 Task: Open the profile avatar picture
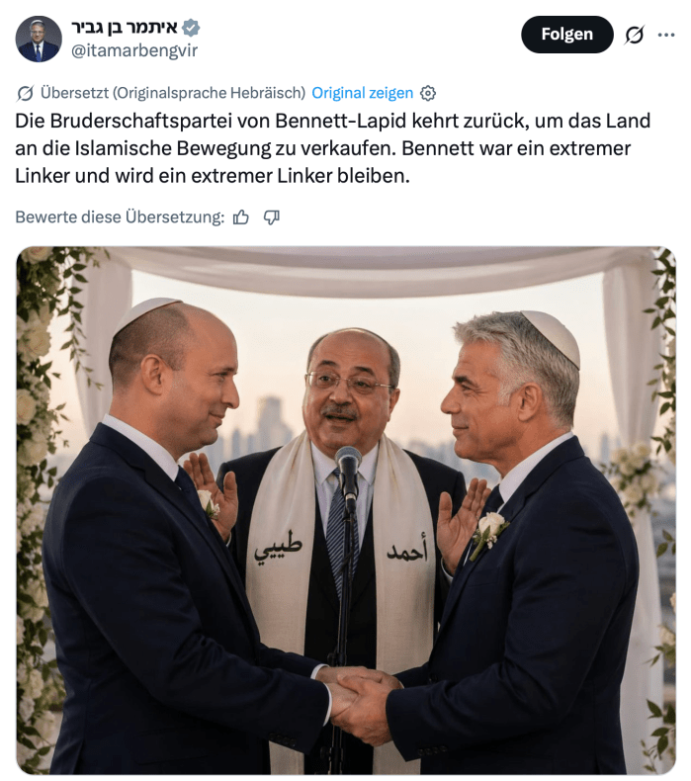click(39, 39)
